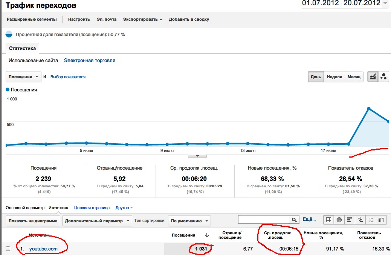Select Целевая страница as primary dimension

92,208
